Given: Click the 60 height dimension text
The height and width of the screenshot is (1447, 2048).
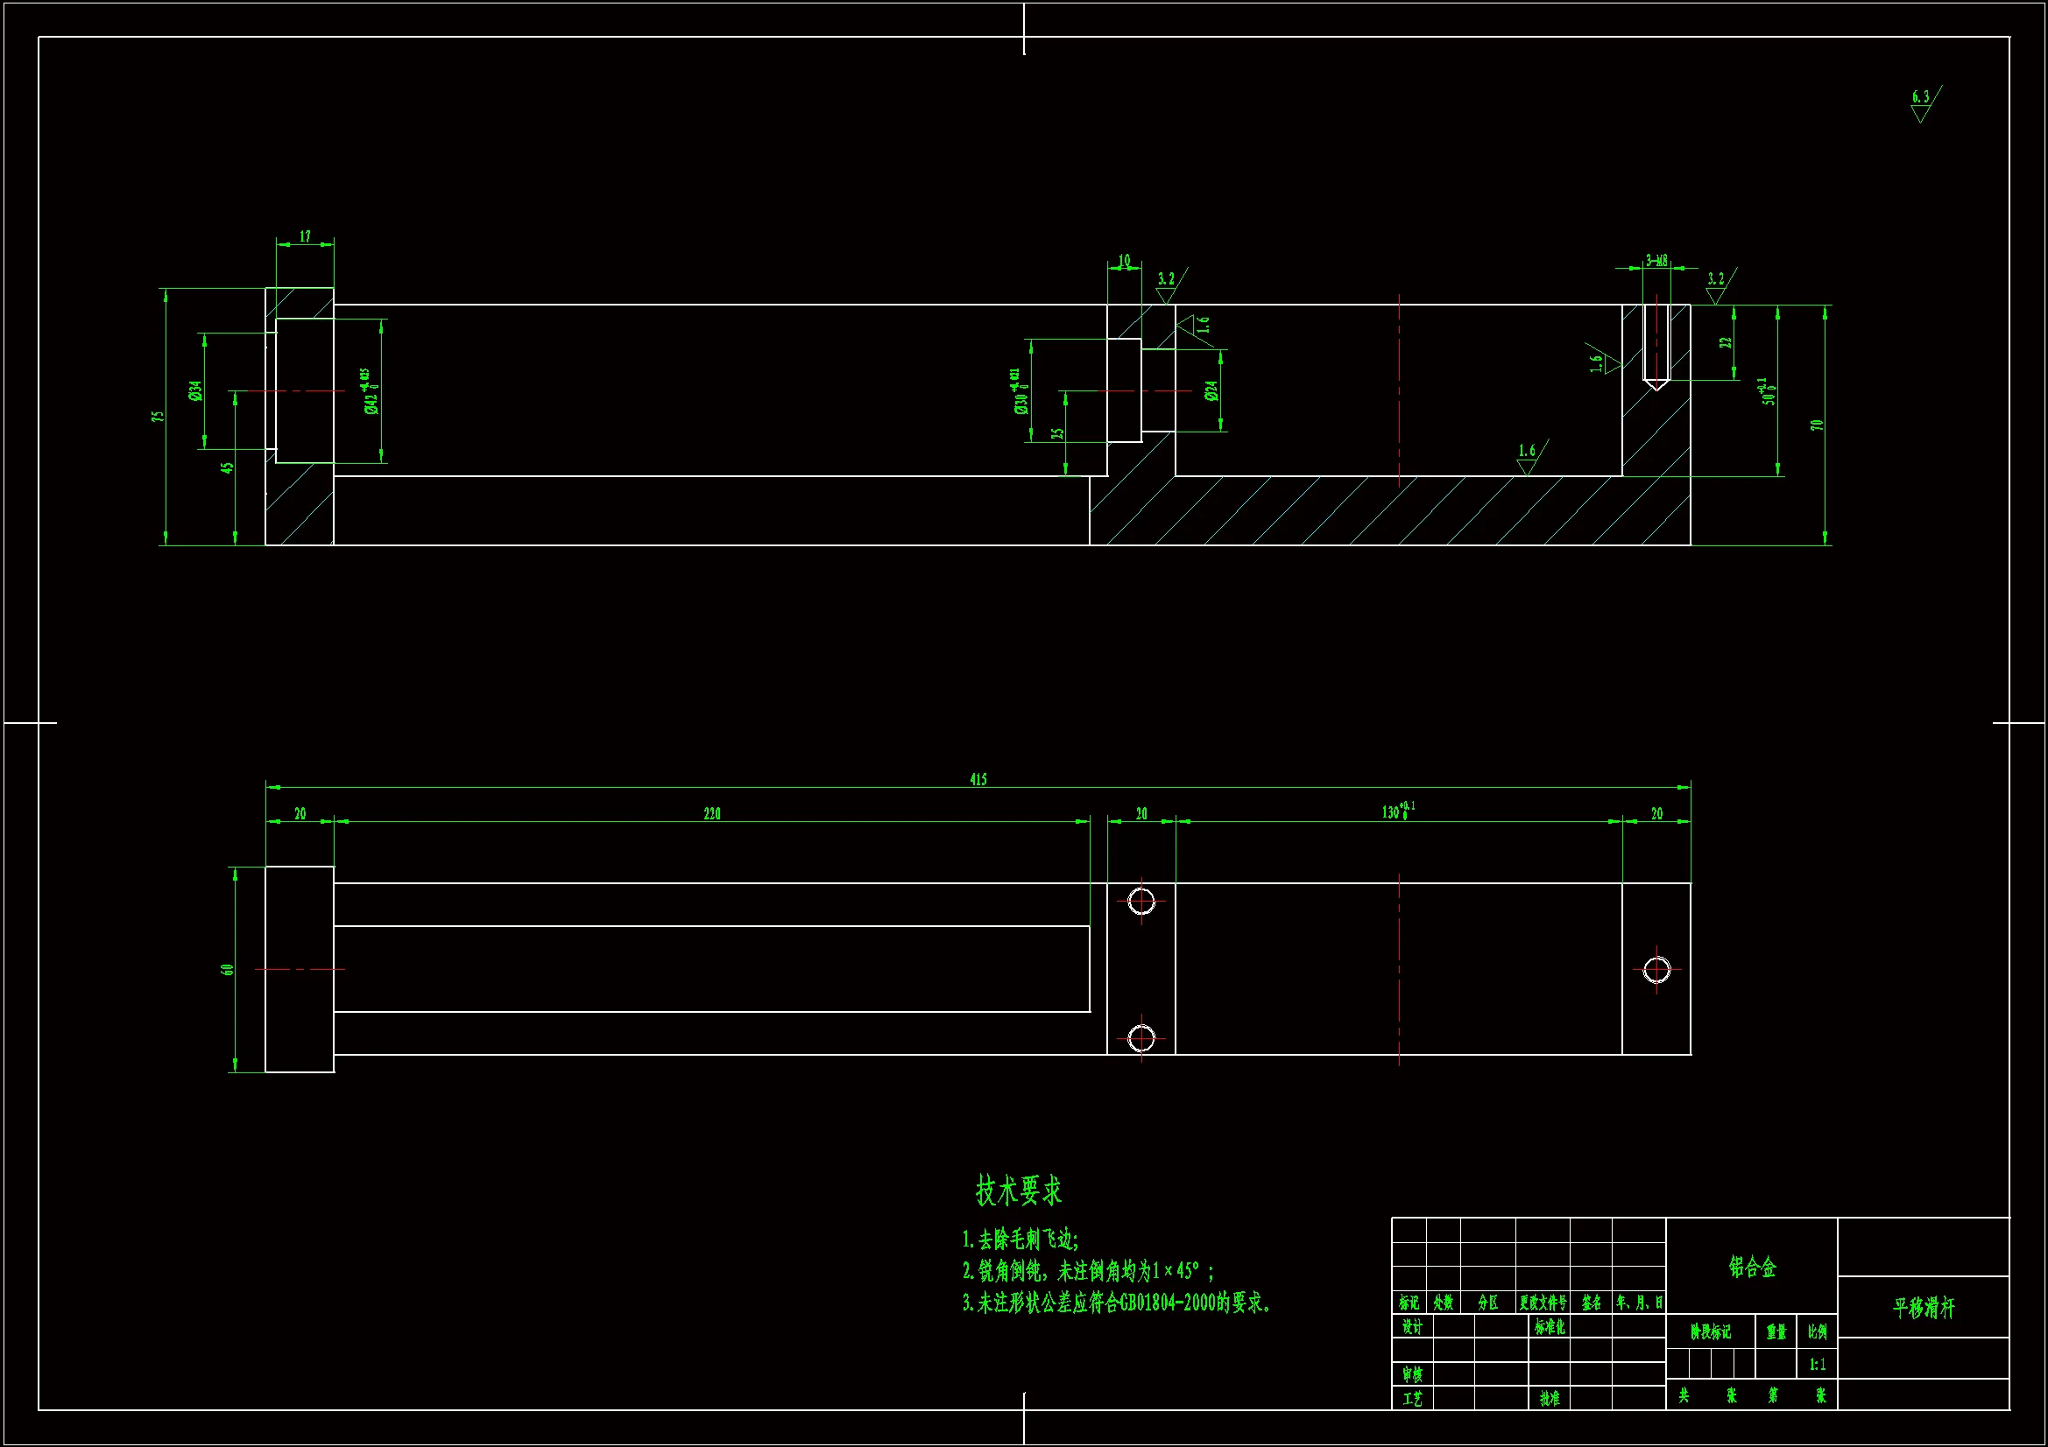Looking at the screenshot, I should [x=228, y=969].
